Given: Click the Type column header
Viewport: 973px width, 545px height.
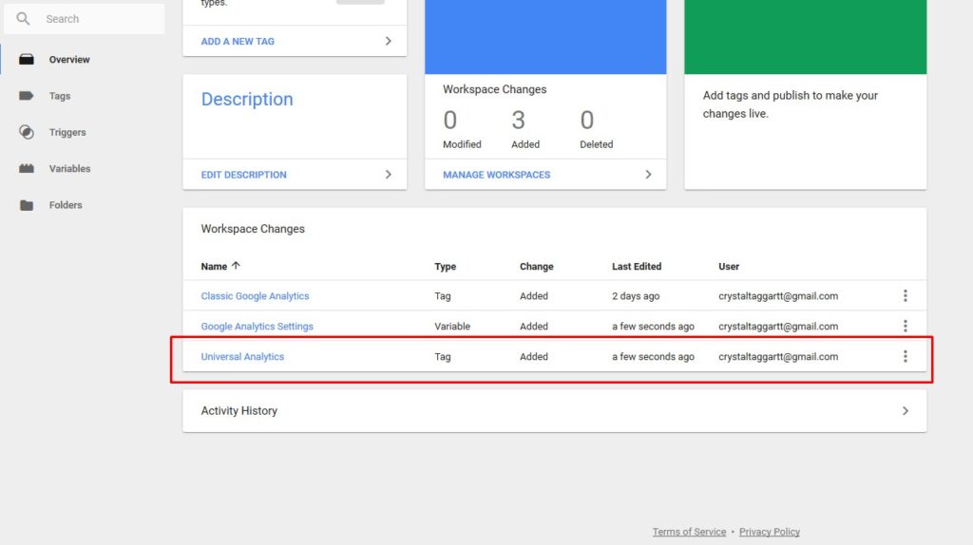Looking at the screenshot, I should pyautogui.click(x=445, y=267).
